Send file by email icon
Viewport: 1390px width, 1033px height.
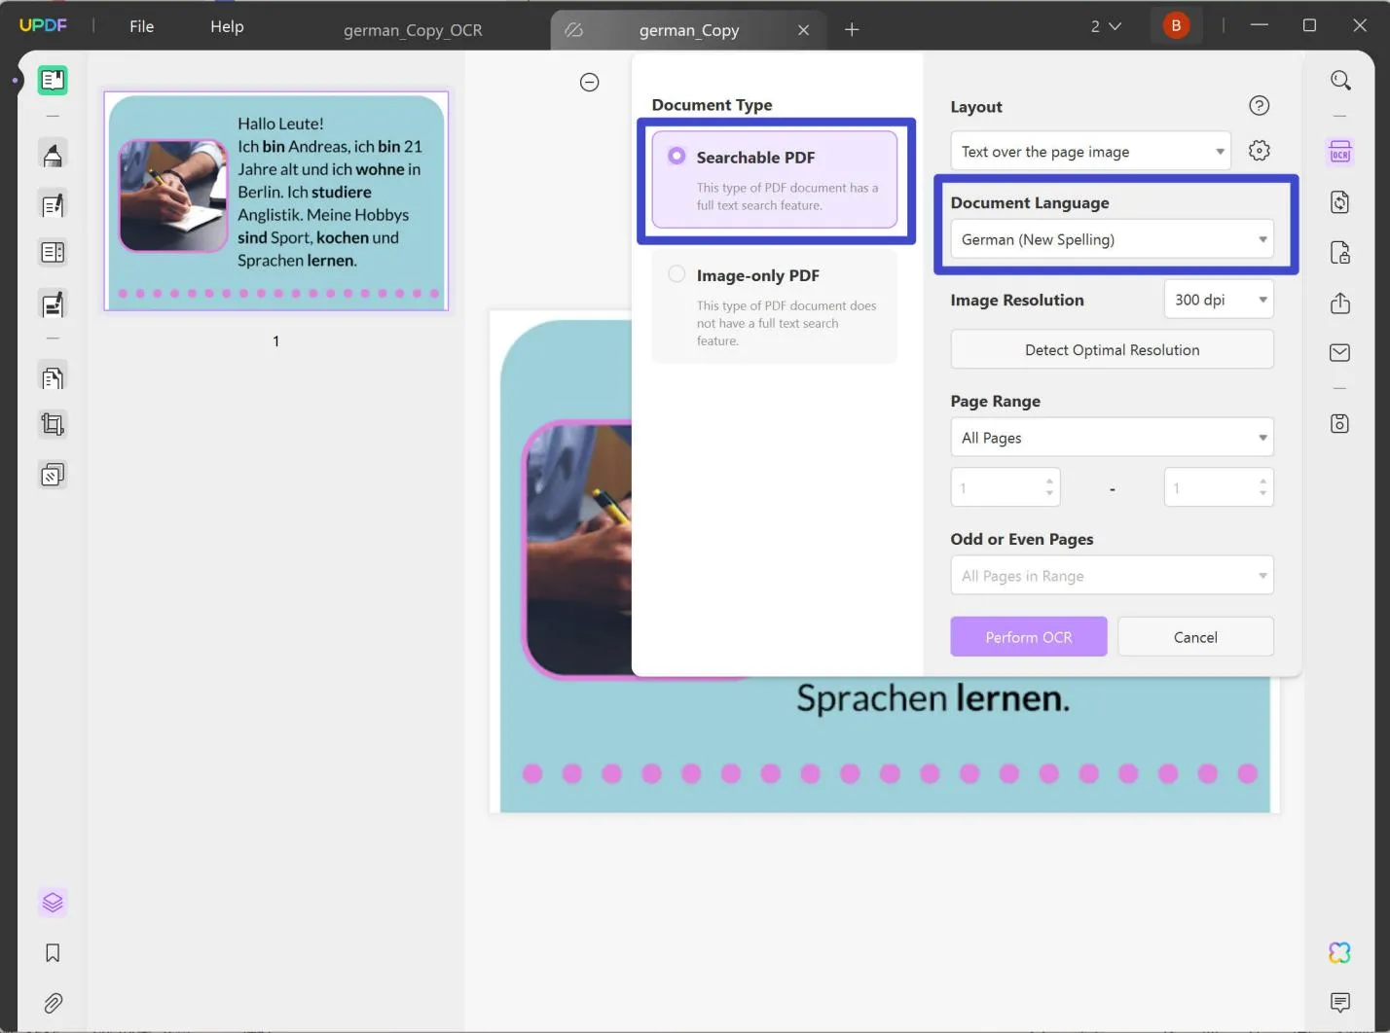click(1340, 352)
